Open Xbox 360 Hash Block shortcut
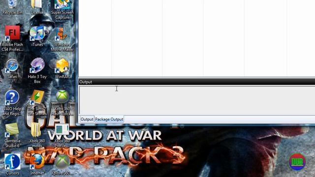 63,103
